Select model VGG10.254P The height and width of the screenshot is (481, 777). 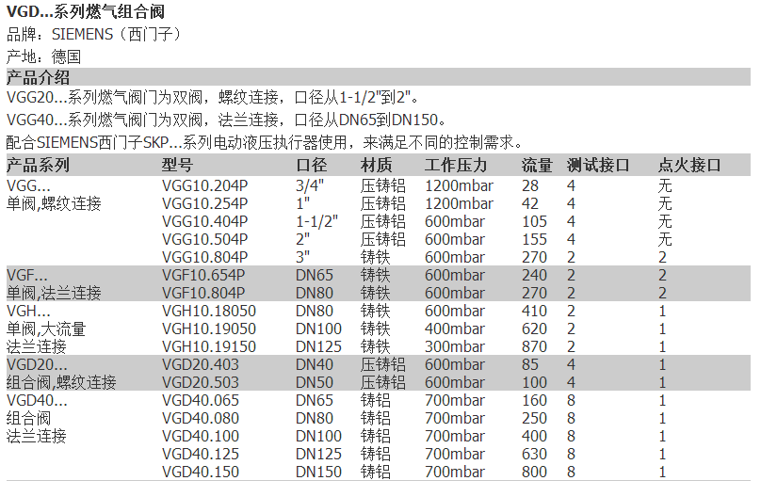click(x=204, y=203)
